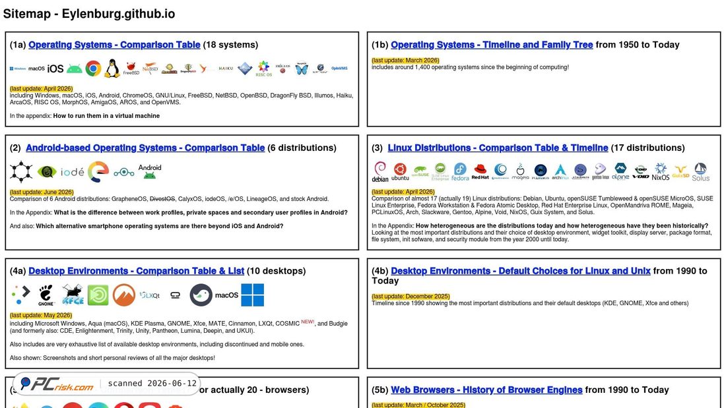
Task: Click the Gentoo Linux logo
Action: point(601,171)
